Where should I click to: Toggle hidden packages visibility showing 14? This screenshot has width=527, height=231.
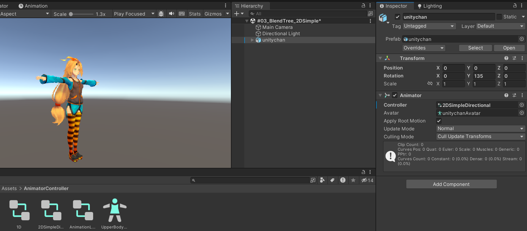367,180
